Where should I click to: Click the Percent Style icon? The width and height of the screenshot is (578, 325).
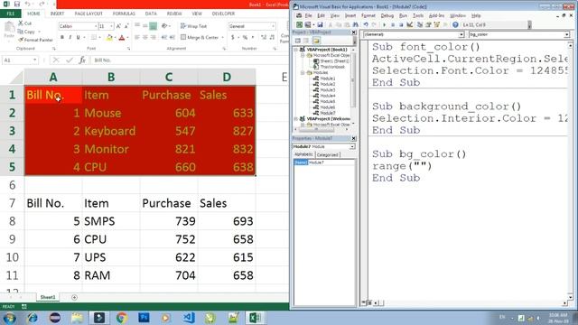245,37
